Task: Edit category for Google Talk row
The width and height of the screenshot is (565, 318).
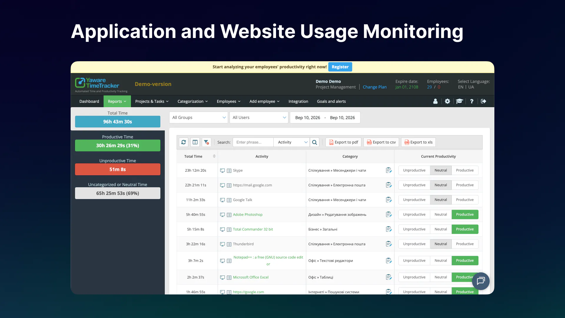Action: click(x=389, y=200)
